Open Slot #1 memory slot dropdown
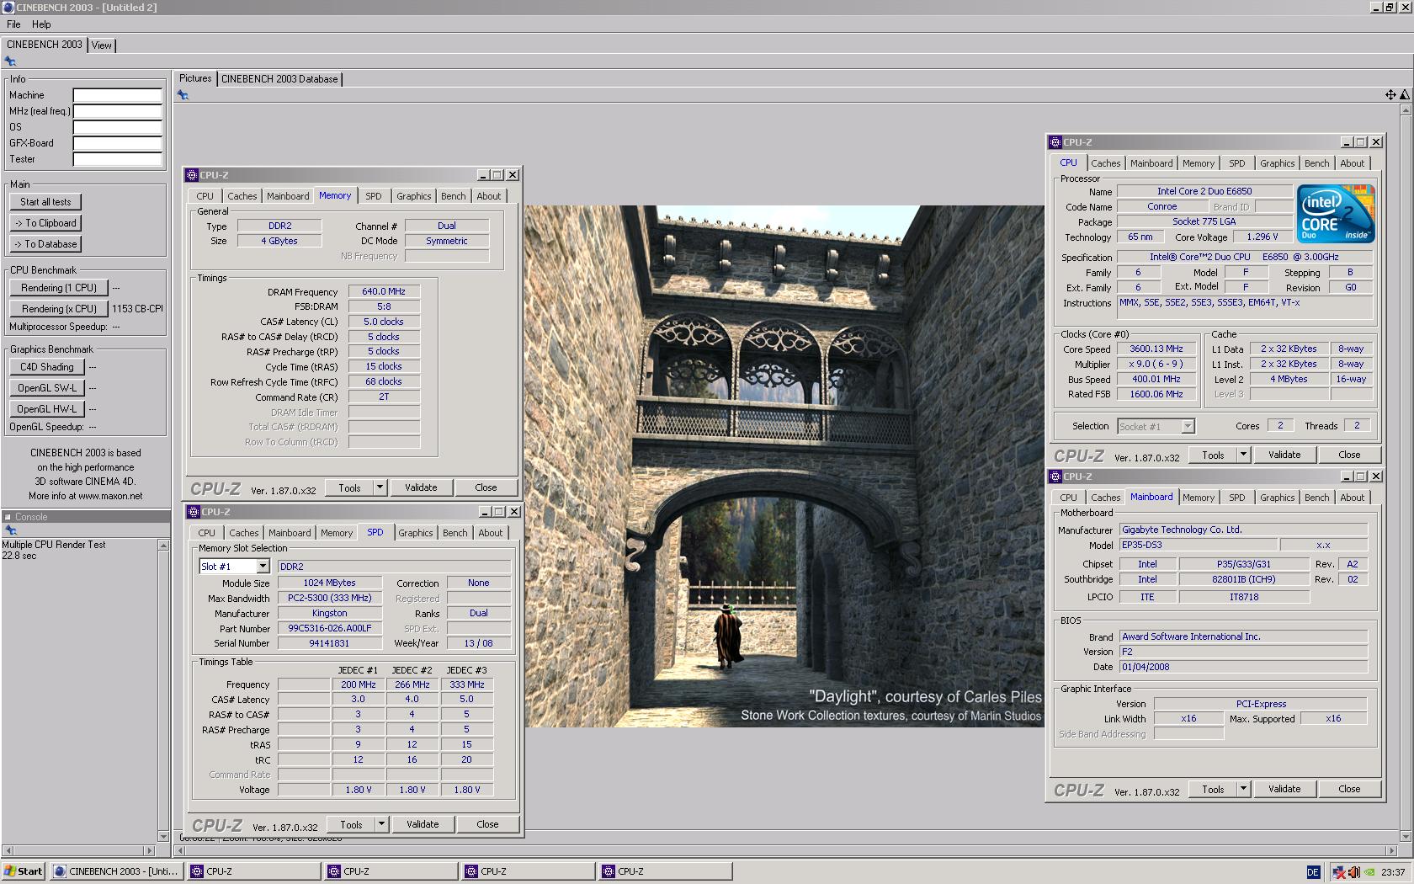This screenshot has height=884, width=1414. (x=263, y=567)
